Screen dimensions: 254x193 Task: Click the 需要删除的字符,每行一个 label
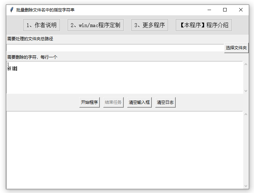point(32,57)
